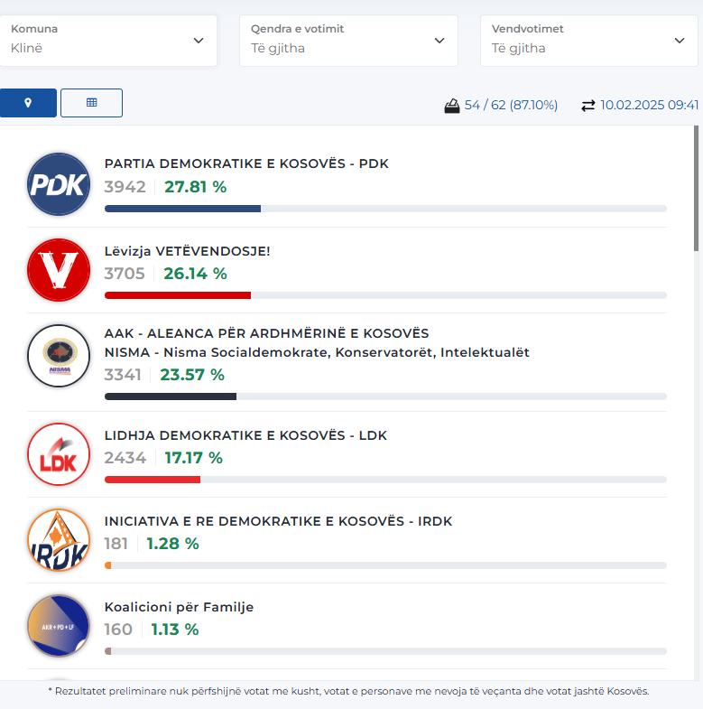Click the 23.57 % percentage value
The width and height of the screenshot is (703, 709).
pyautogui.click(x=192, y=375)
